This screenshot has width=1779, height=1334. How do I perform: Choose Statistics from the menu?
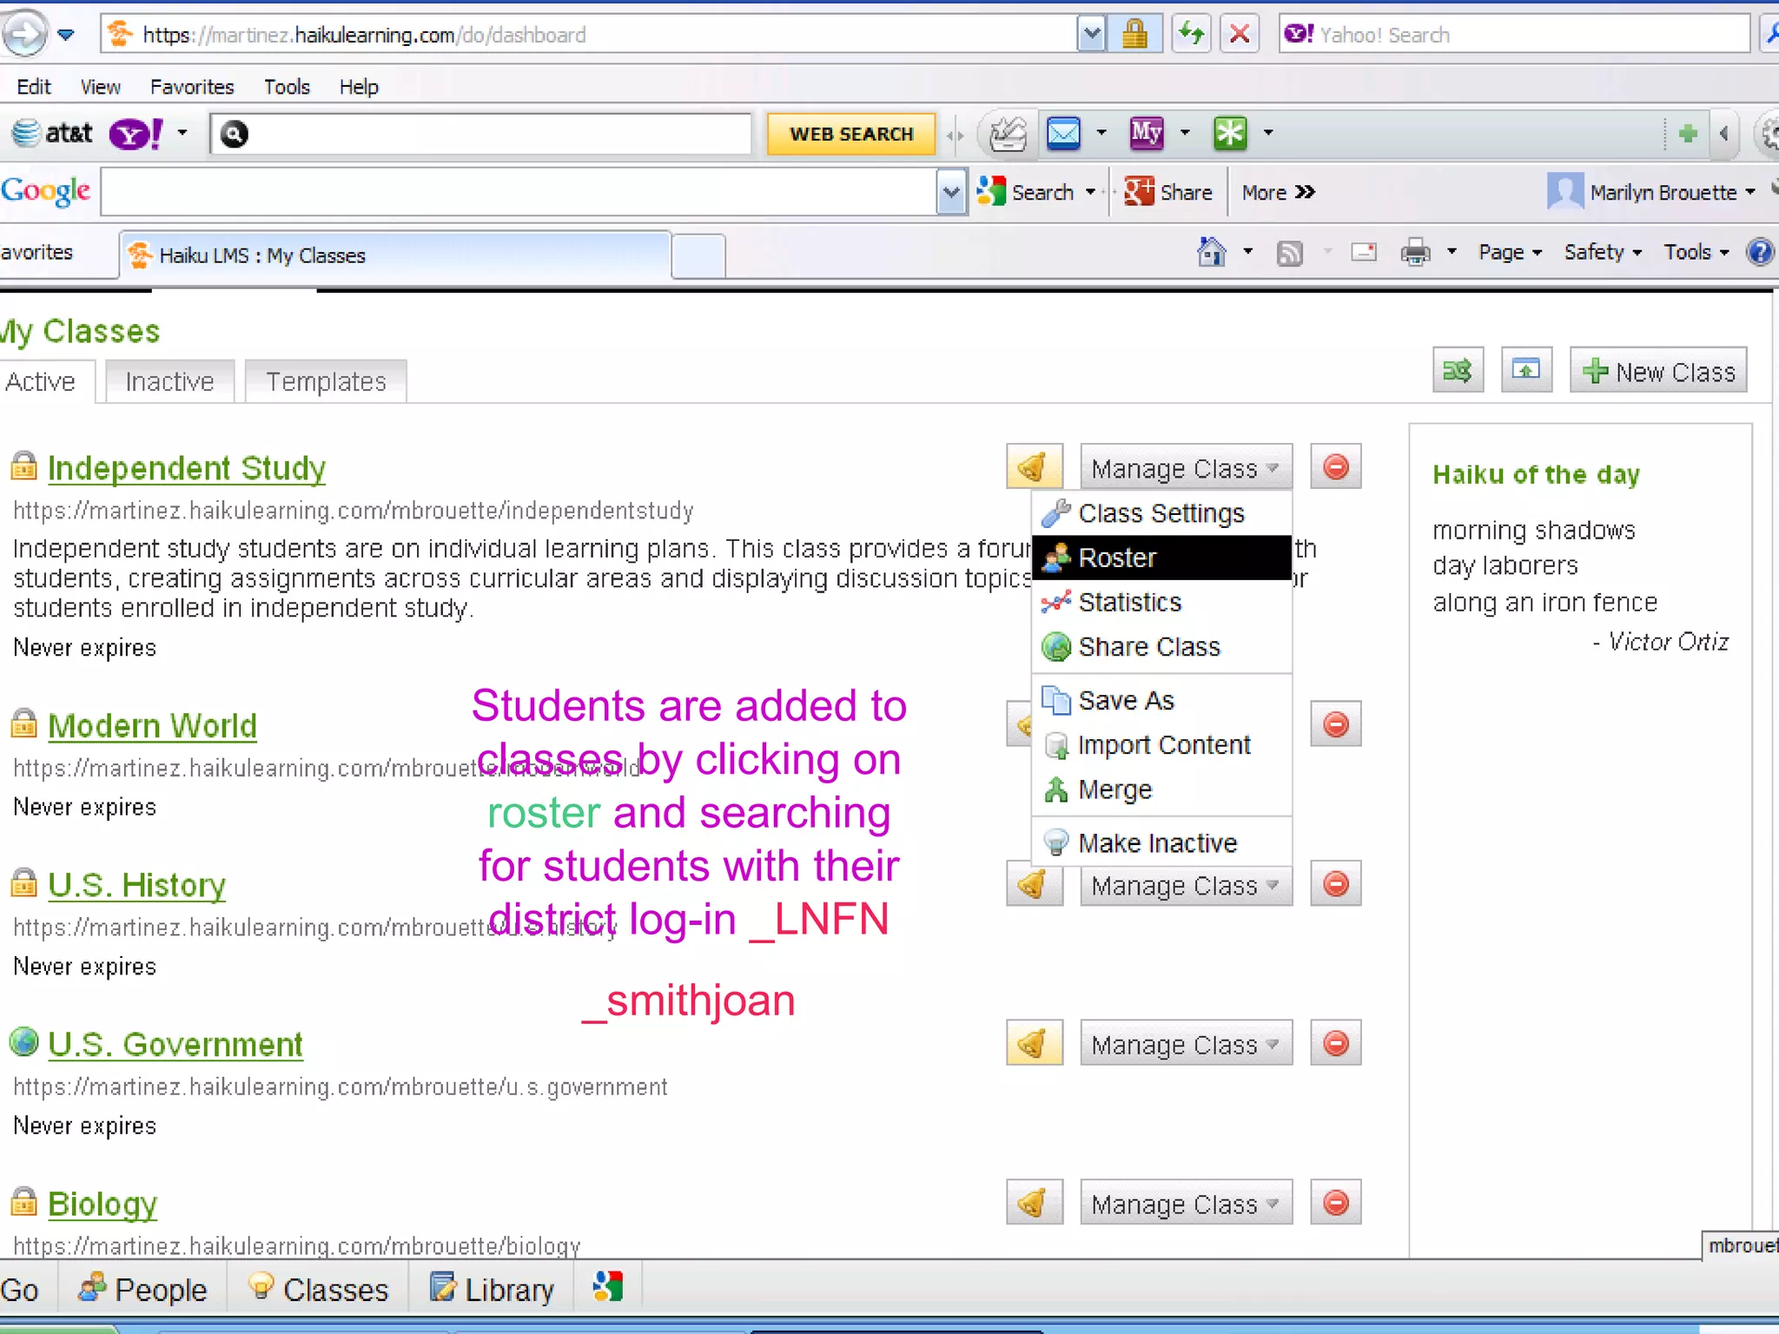1161,602
